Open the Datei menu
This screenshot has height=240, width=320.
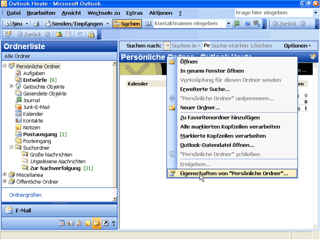point(14,13)
